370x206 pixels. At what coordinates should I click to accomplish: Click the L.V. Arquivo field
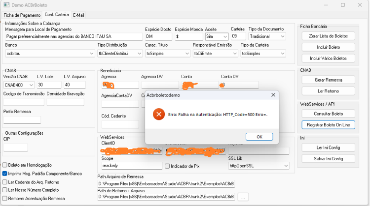74,85
